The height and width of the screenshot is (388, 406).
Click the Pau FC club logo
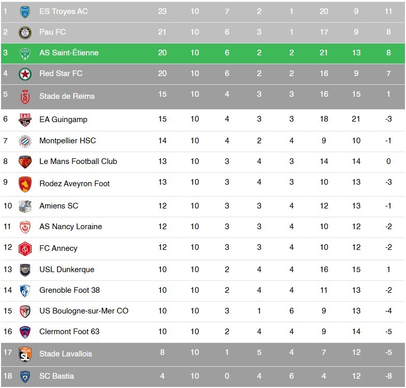click(x=25, y=32)
